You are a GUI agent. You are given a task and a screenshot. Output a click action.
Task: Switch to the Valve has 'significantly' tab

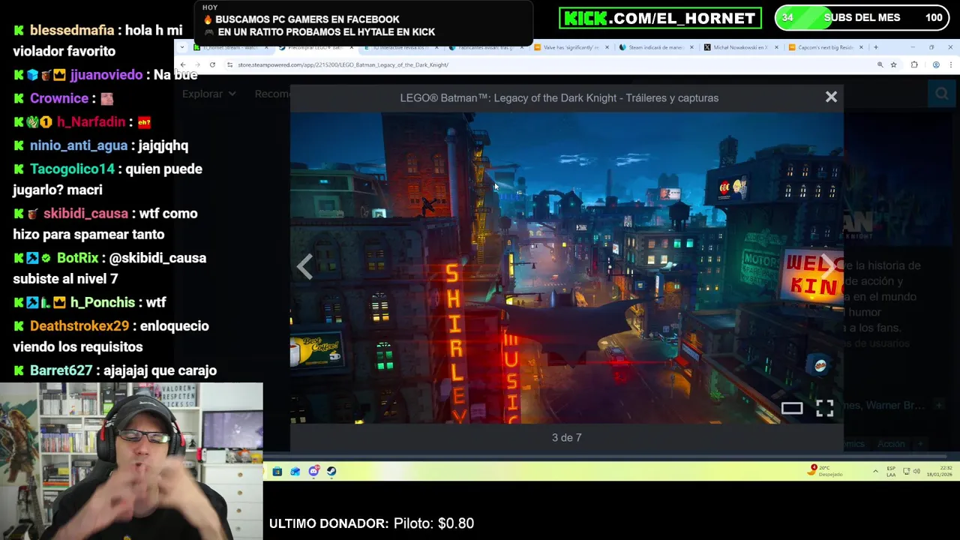click(571, 47)
